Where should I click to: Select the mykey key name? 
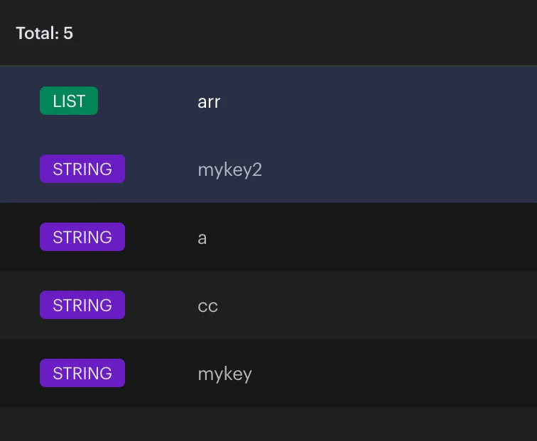pos(224,374)
